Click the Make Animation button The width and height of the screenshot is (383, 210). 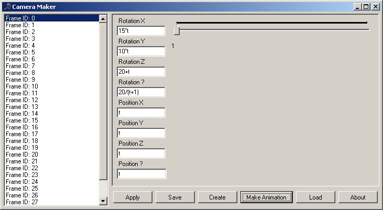(267, 197)
